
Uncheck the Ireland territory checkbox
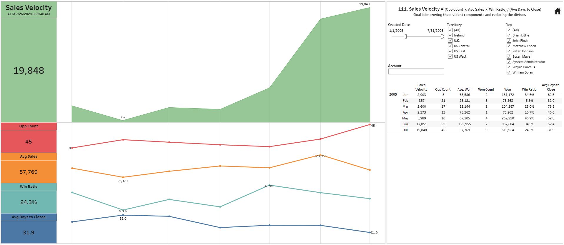tap(450, 35)
